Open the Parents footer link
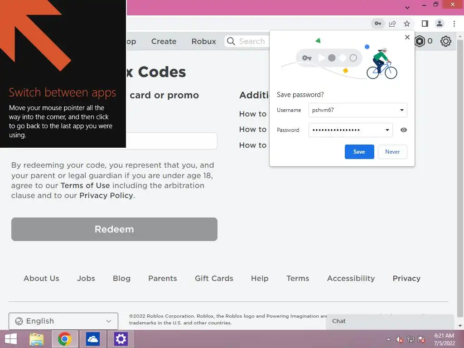This screenshot has height=348, width=464. coord(163,278)
